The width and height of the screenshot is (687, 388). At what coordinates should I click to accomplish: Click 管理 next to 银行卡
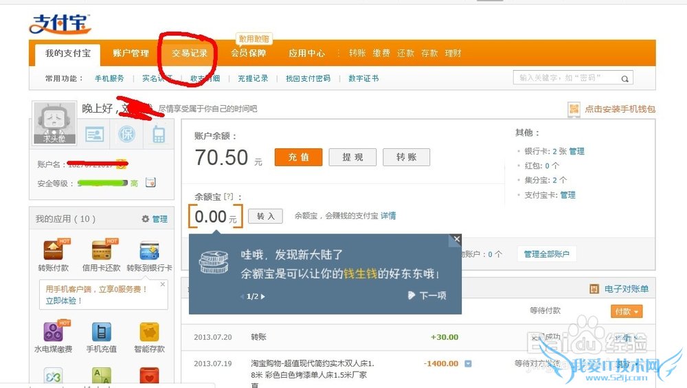tap(576, 151)
